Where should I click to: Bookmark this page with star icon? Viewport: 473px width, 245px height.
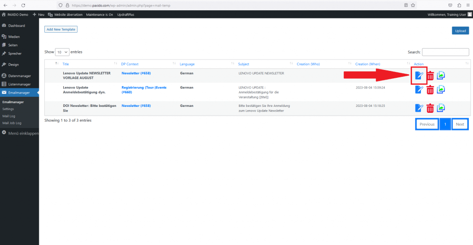(413, 5)
